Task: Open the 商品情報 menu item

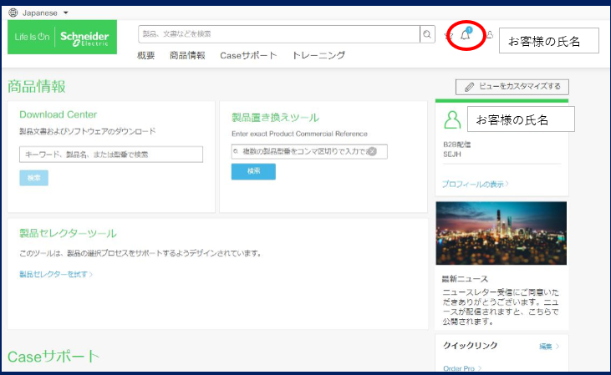Action: (x=187, y=56)
